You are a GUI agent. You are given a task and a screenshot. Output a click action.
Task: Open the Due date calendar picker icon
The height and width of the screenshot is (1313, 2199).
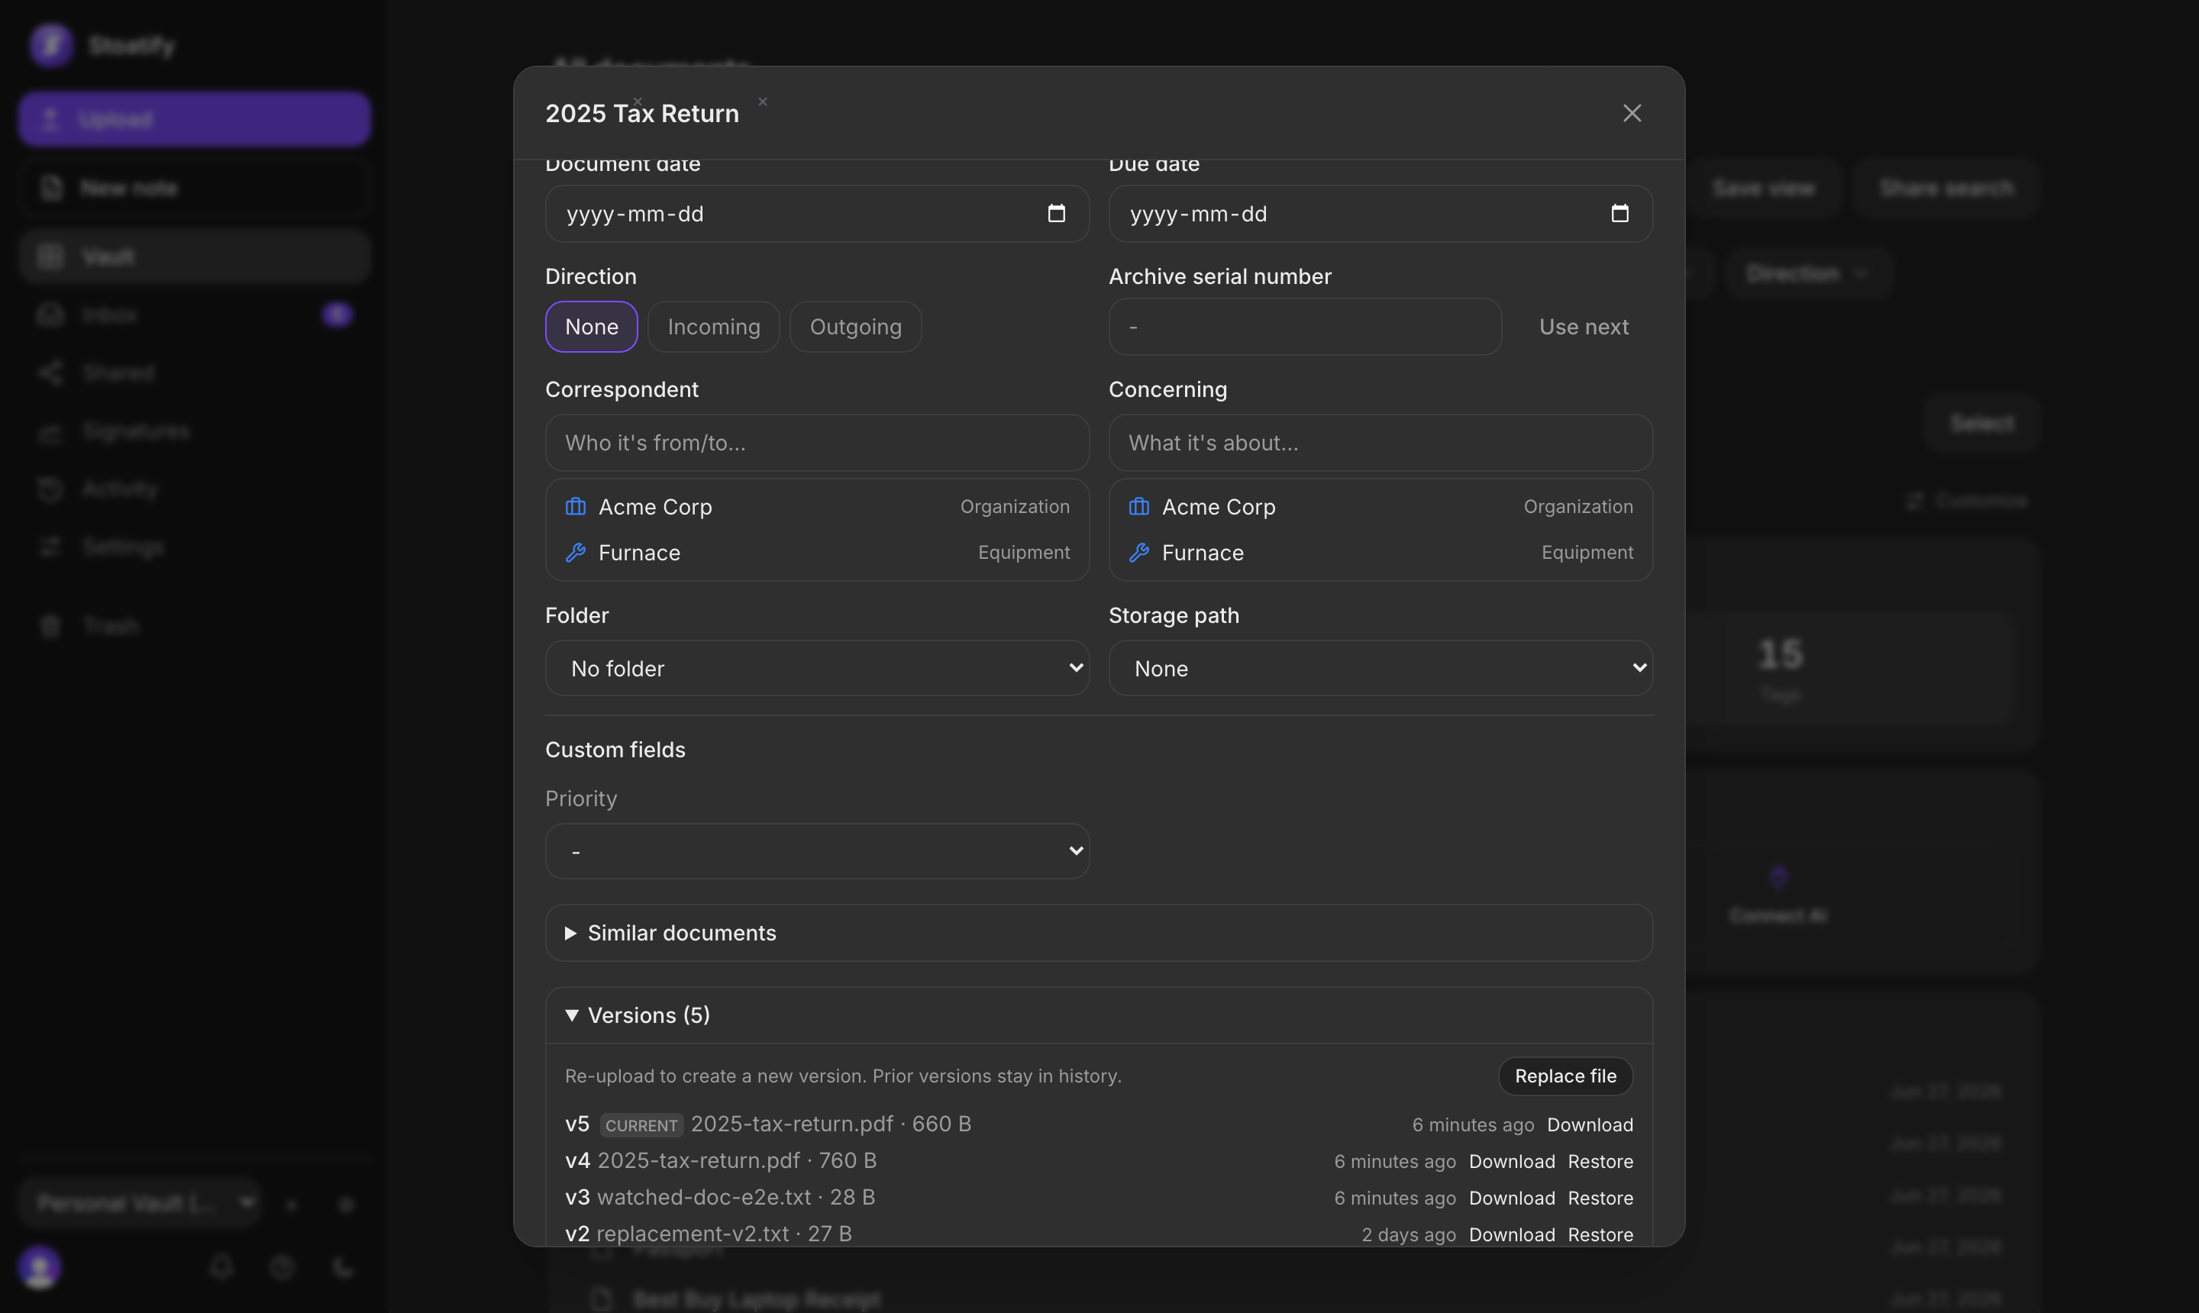pos(1619,213)
